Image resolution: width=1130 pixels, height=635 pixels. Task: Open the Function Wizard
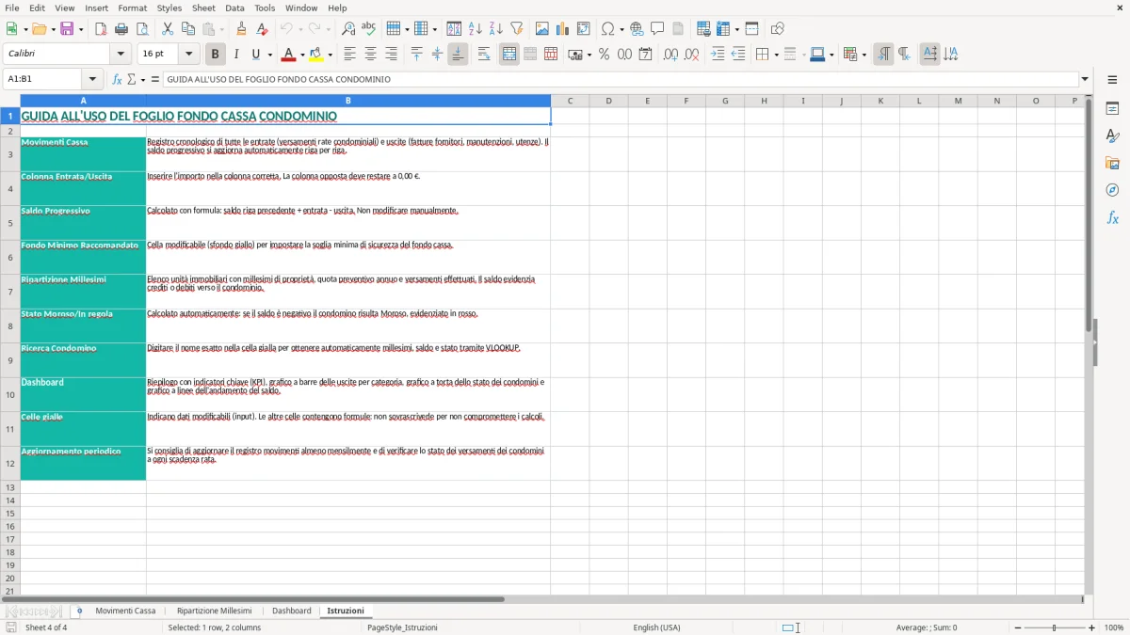pos(118,79)
